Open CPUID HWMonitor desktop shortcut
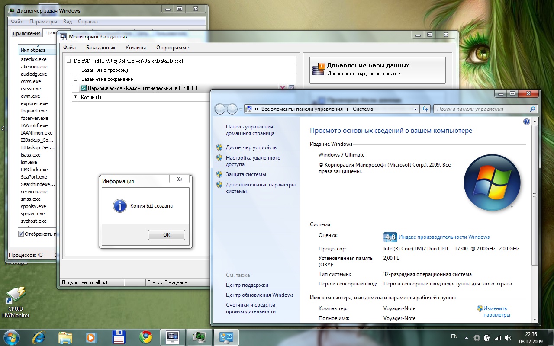 [16, 303]
